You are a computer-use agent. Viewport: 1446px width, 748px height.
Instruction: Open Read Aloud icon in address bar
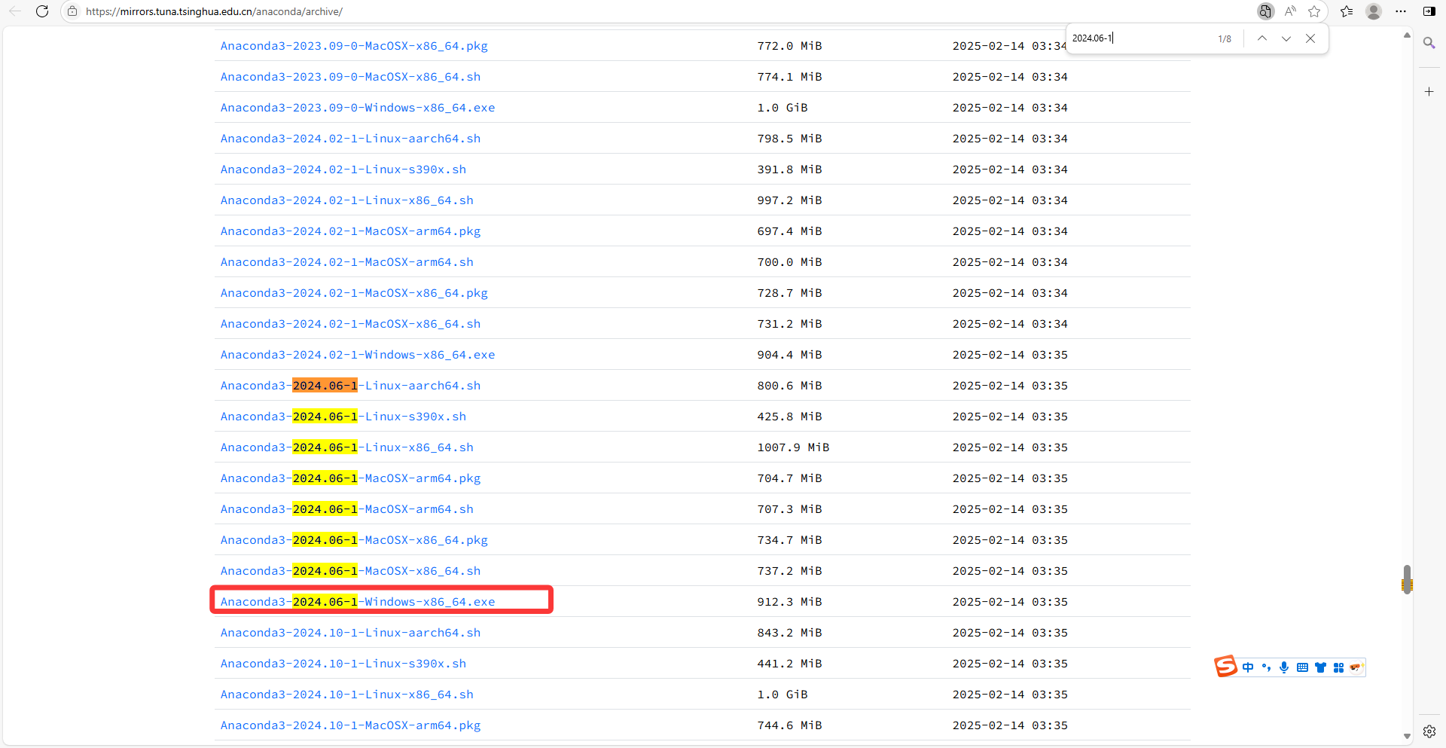pos(1290,11)
